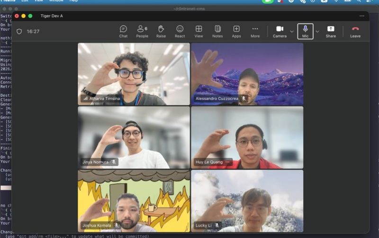379x238 pixels.
Task: Click the Lucky Li name label
Action: click(x=204, y=225)
